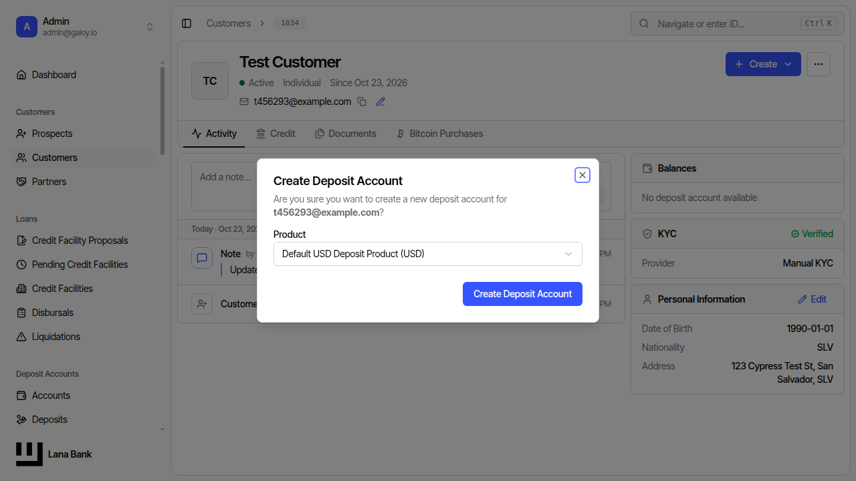Open the three-dots more options menu
Image resolution: width=856 pixels, height=481 pixels.
(819, 64)
